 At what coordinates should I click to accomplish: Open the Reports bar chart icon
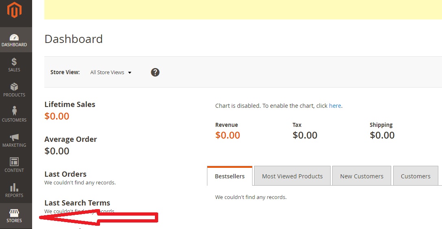click(14, 187)
